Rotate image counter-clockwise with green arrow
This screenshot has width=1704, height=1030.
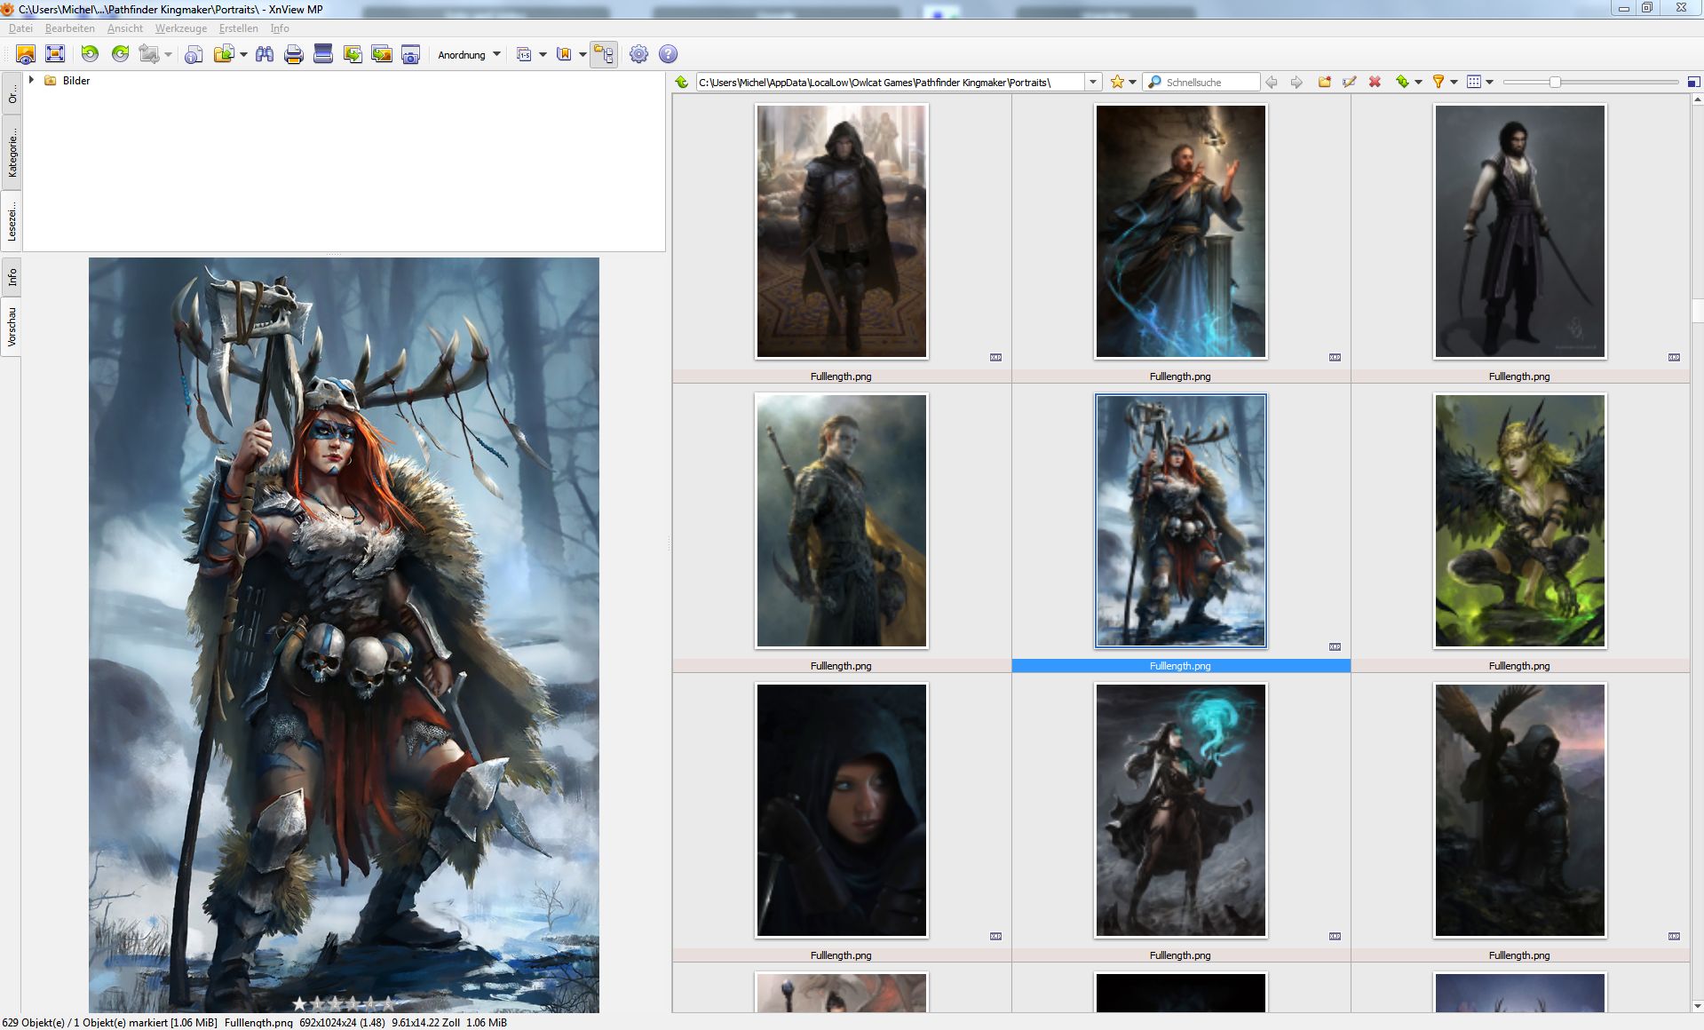pos(90,54)
